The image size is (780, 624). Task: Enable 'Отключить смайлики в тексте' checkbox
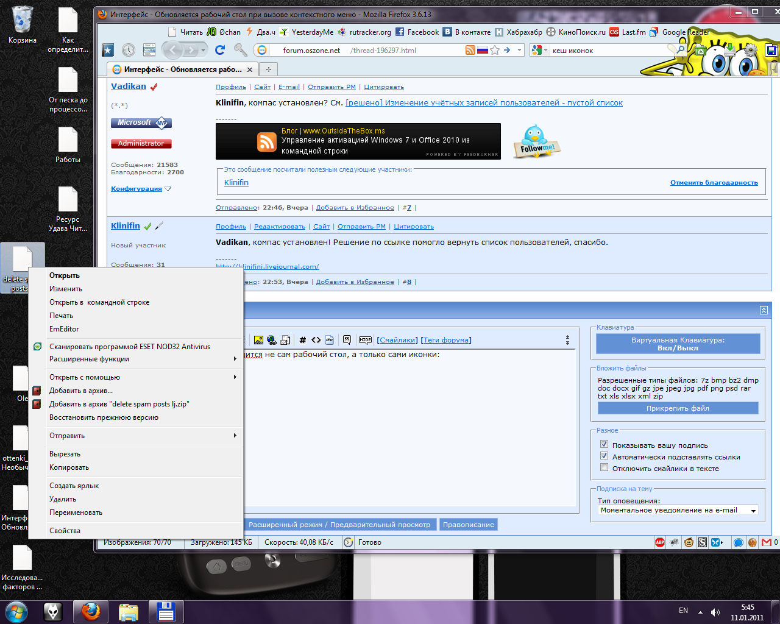pyautogui.click(x=604, y=467)
